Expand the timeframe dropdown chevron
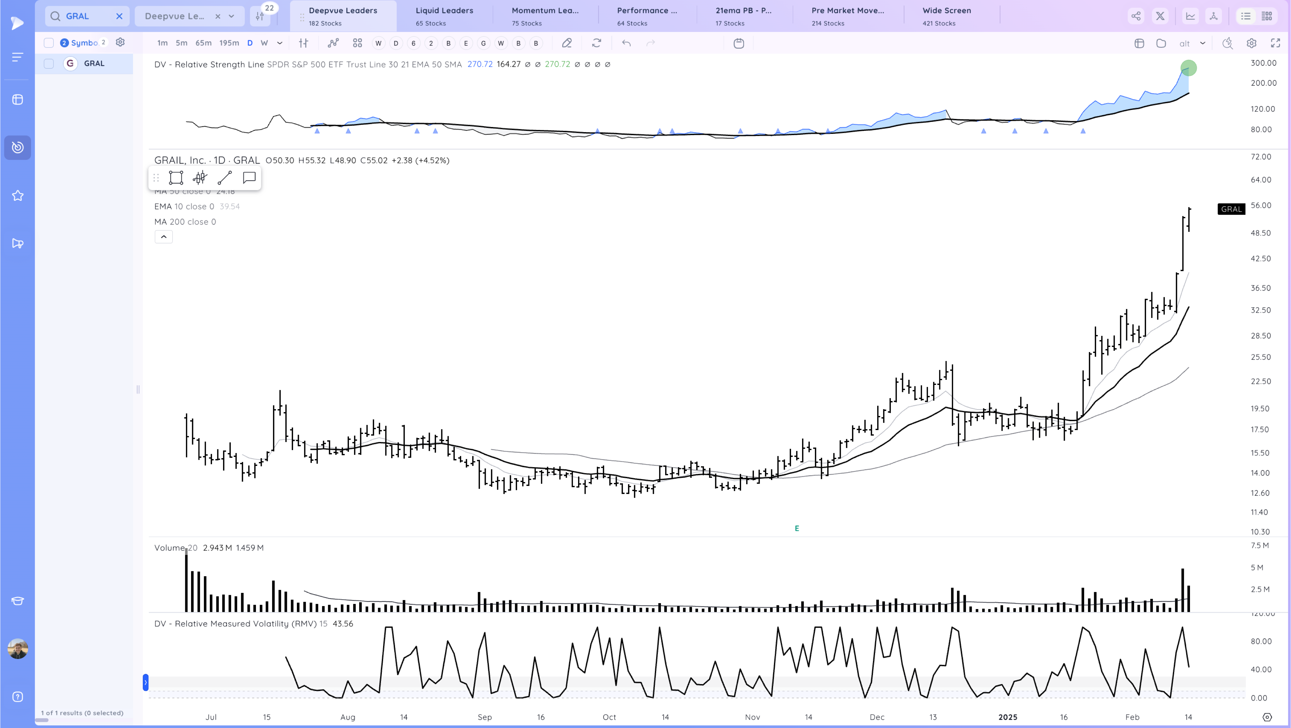1291x728 pixels. [x=280, y=43]
